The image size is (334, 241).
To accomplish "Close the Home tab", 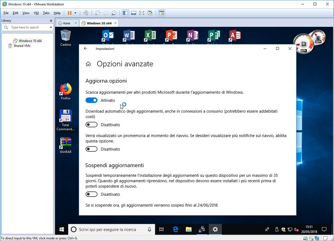I will 75,23.
